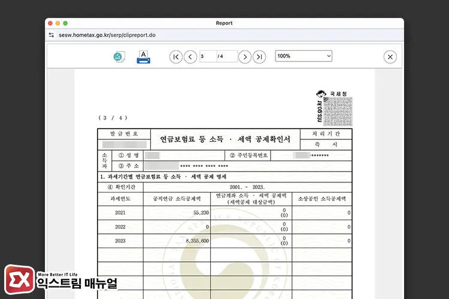The height and width of the screenshot is (299, 449).
Task: Click the 8,355,600 deduction amount
Action: click(x=198, y=241)
